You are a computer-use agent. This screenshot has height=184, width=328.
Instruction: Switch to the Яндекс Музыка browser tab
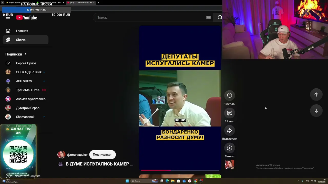[x=19, y=3]
